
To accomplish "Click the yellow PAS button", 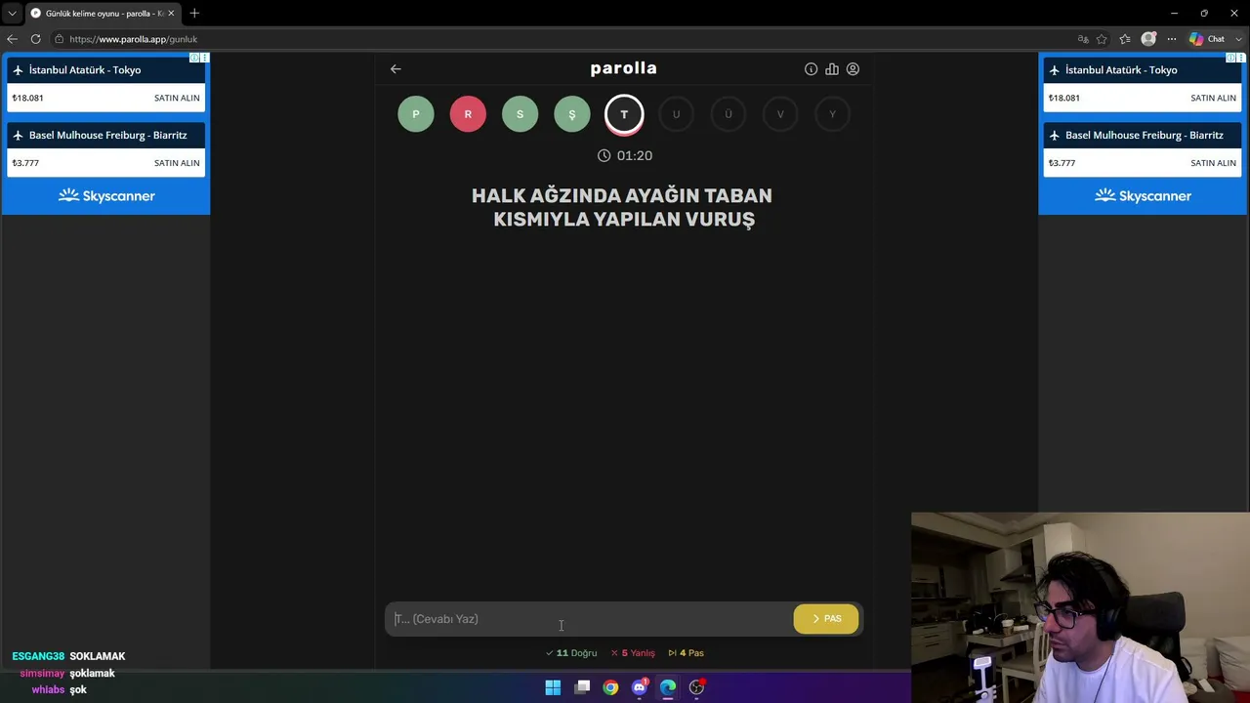I will (x=826, y=618).
